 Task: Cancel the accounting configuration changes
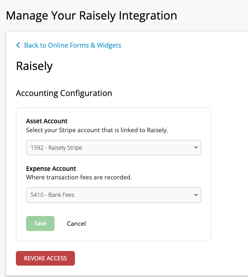(x=76, y=223)
